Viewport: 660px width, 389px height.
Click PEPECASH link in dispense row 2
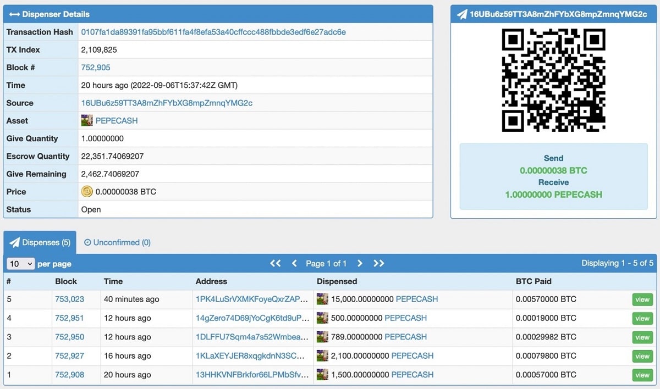tap(412, 355)
